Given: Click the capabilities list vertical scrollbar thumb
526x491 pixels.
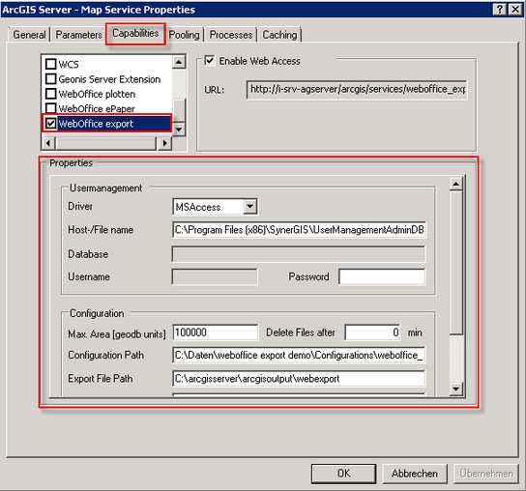Looking at the screenshot, I should 179,111.
